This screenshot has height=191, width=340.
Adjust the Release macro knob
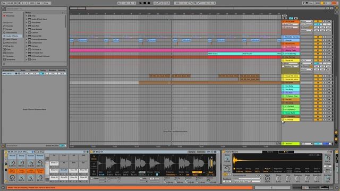point(40,163)
